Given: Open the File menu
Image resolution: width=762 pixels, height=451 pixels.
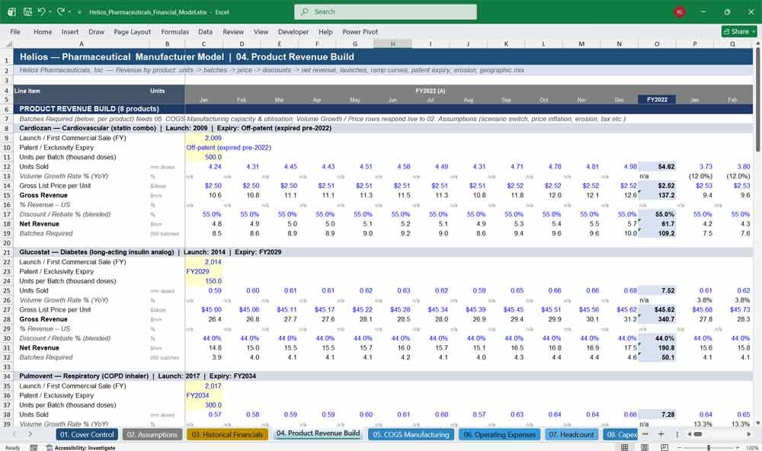Looking at the screenshot, I should click(15, 31).
